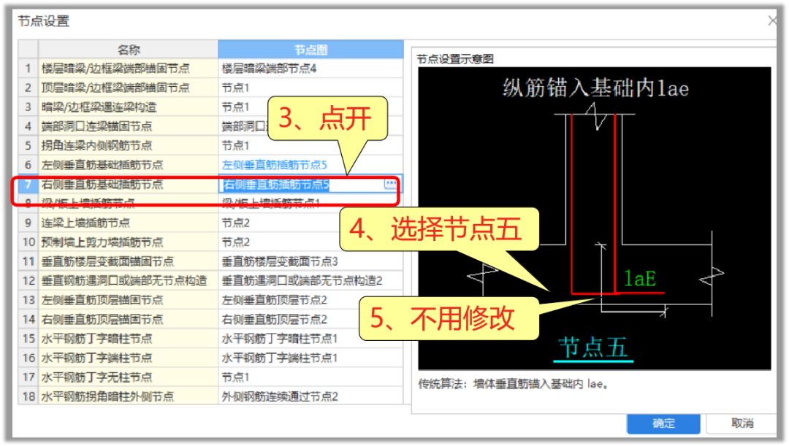Click the 名称 column header

[x=129, y=50]
